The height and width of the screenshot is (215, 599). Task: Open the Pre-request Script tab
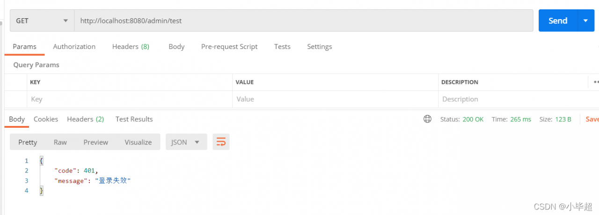coord(229,47)
